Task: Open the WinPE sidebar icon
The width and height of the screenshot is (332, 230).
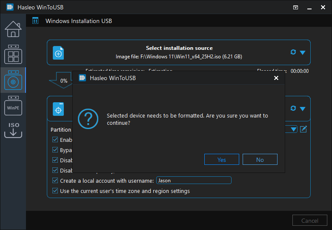Action: (13, 106)
